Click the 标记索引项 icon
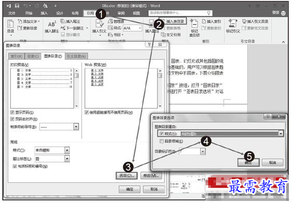292x203 pixels. coord(194,24)
